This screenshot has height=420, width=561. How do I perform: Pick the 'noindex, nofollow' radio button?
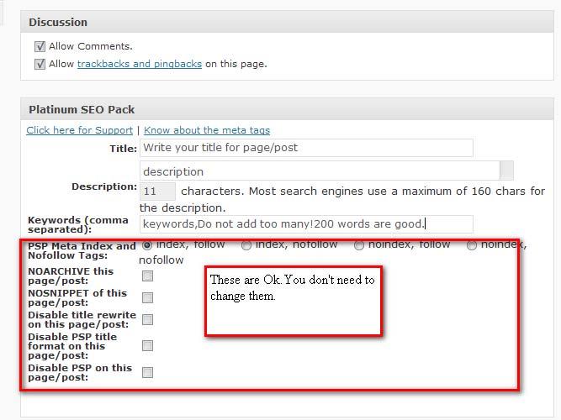point(472,245)
